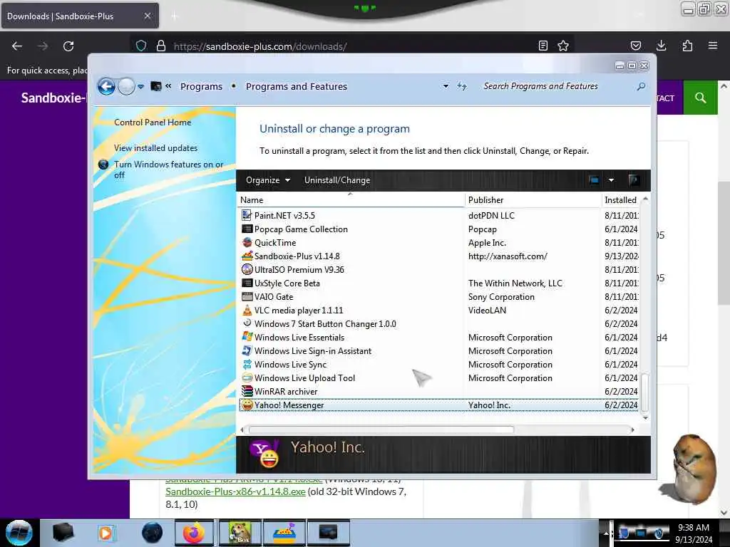This screenshot has height=547, width=730.
Task: Click the Windows Live Upload Tool icon
Action: 247,377
